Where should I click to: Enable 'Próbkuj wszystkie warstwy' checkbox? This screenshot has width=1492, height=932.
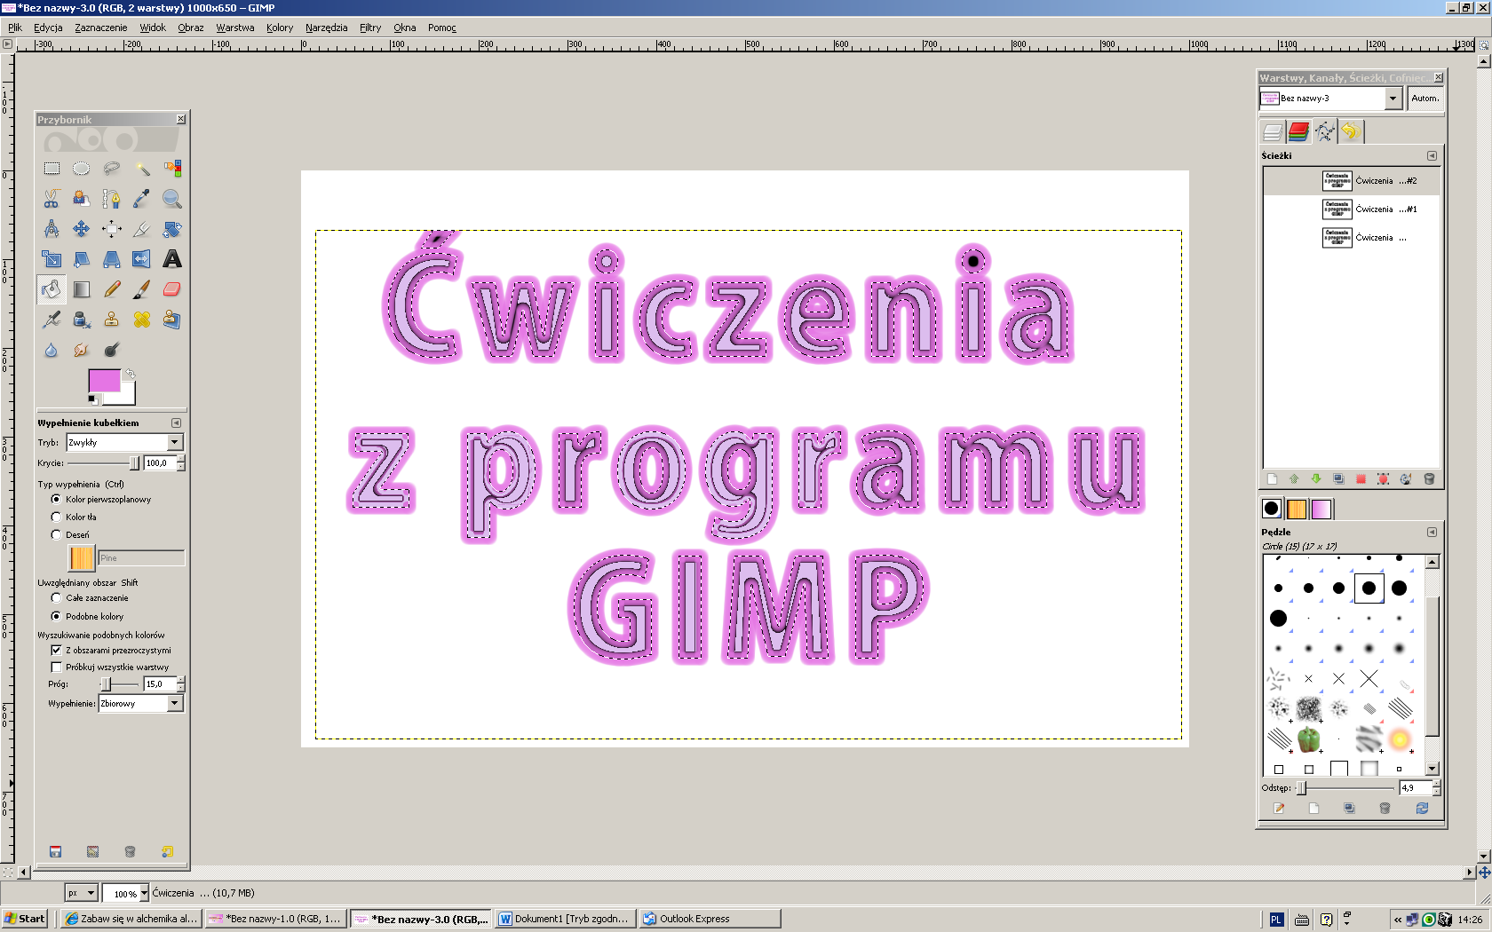(56, 667)
